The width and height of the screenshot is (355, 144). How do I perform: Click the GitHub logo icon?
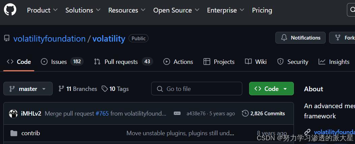(x=10, y=10)
